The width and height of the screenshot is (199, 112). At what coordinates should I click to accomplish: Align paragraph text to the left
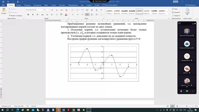(x=73, y=15)
